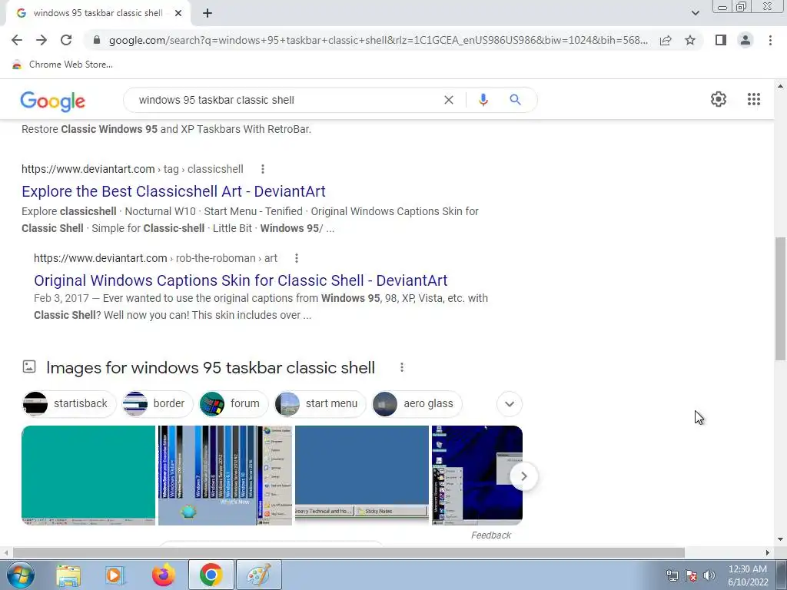Share this page icon in address bar
This screenshot has height=590, width=787.
pyautogui.click(x=666, y=40)
